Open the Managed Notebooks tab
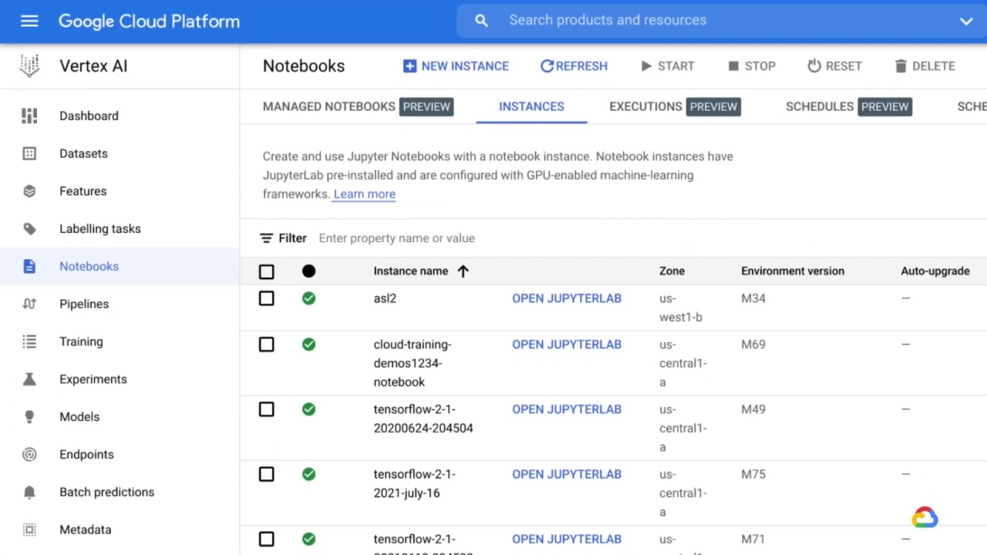This screenshot has height=555, width=987. tap(358, 106)
